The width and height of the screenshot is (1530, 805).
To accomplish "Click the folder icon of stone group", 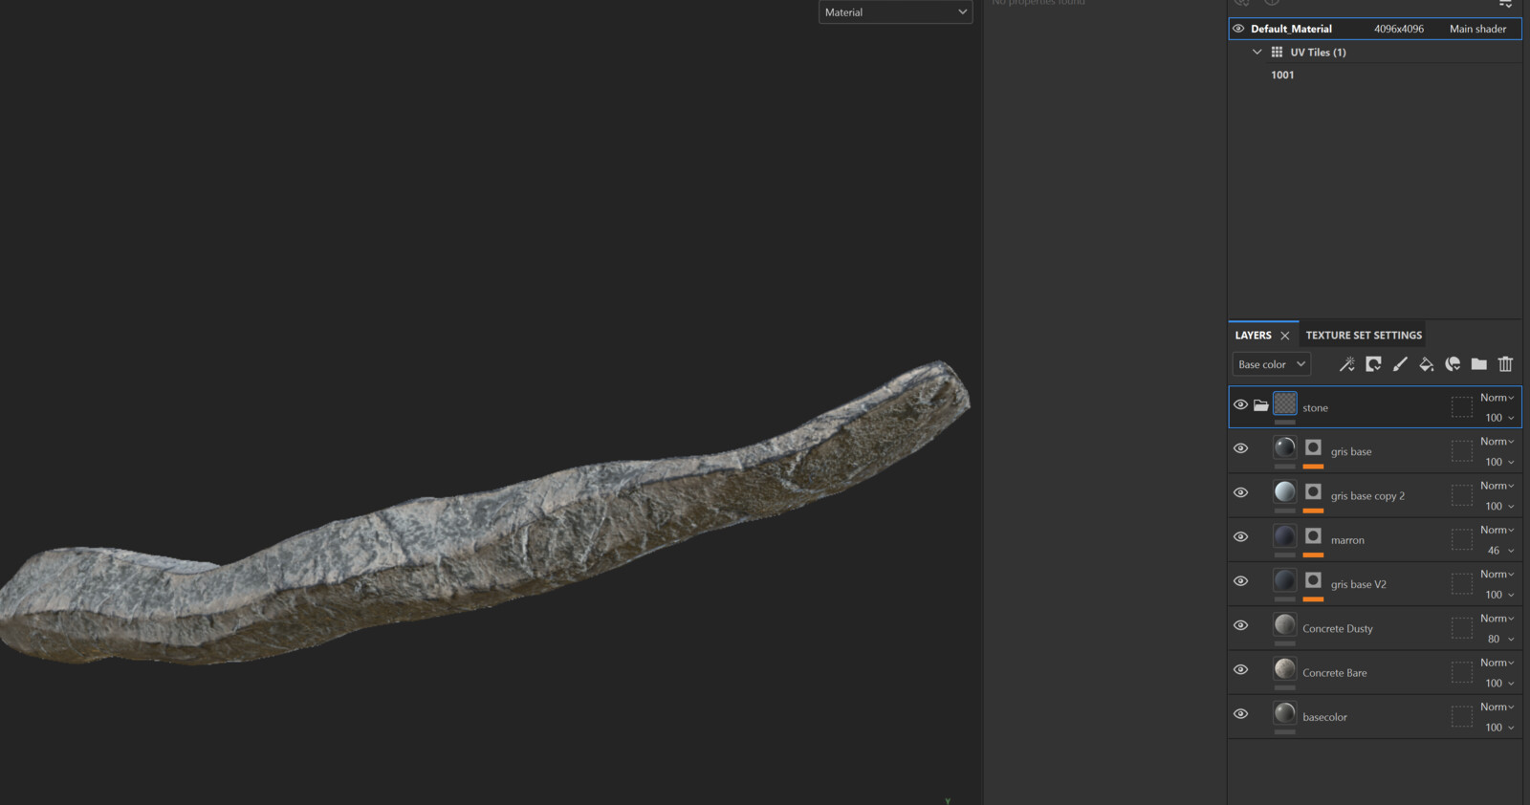I will click(x=1261, y=405).
